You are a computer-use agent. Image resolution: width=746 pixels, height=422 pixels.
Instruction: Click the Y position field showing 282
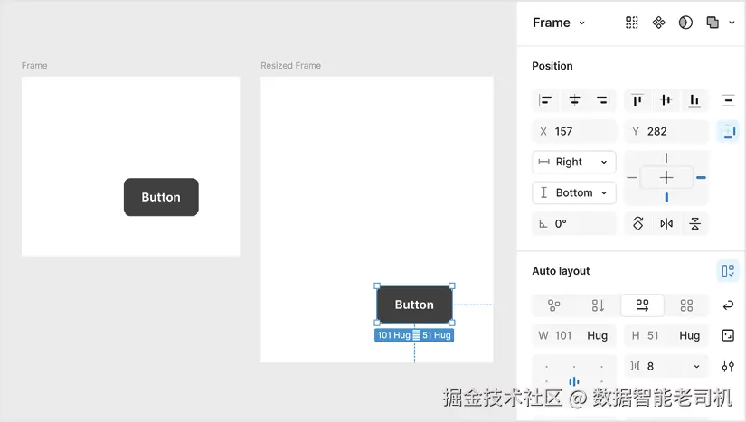point(666,131)
